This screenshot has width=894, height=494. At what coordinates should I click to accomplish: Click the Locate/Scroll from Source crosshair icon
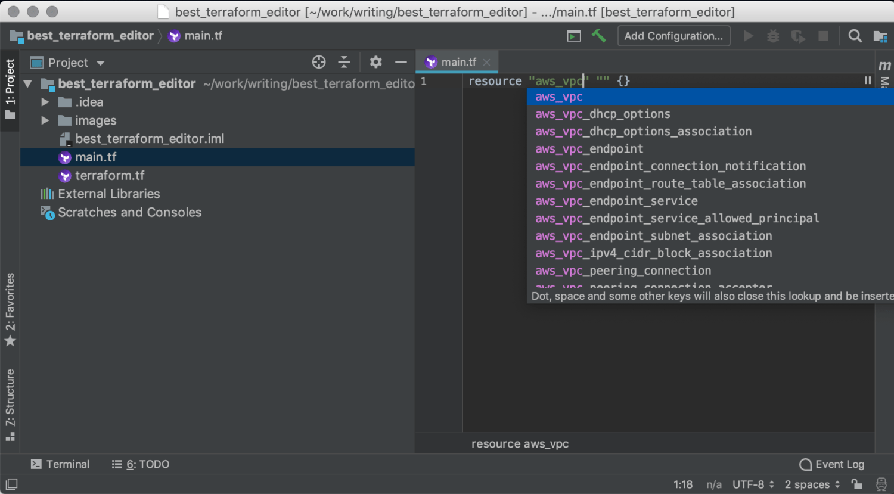(x=319, y=62)
